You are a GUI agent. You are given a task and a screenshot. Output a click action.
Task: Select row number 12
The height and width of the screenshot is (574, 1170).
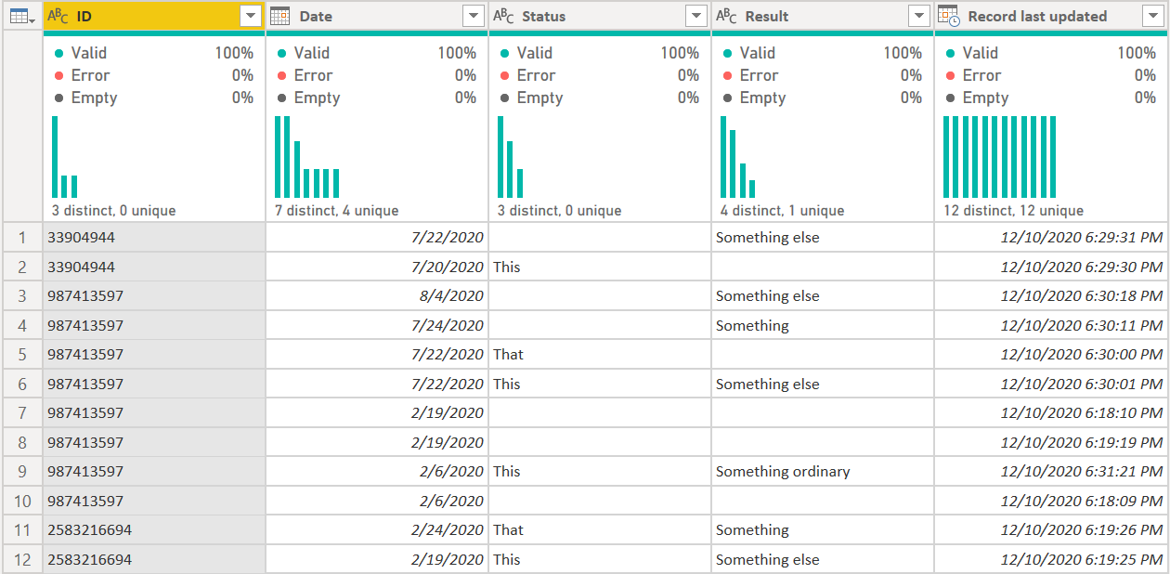pos(22,559)
